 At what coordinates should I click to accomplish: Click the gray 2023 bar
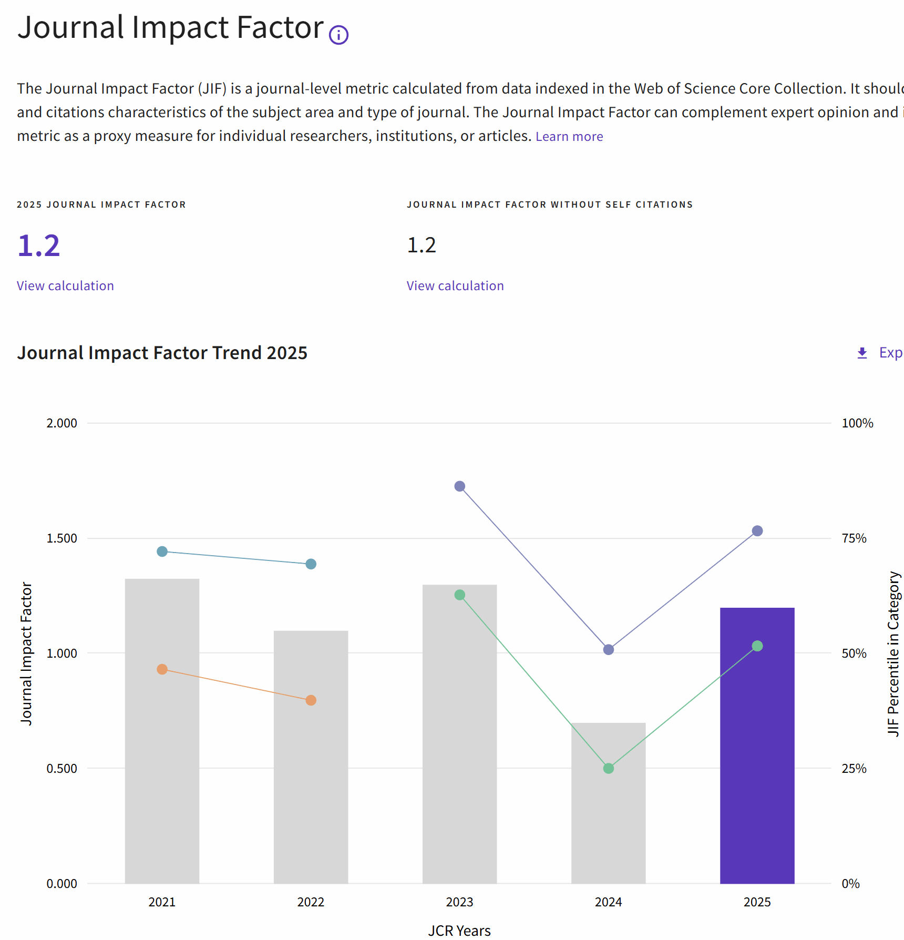(459, 734)
